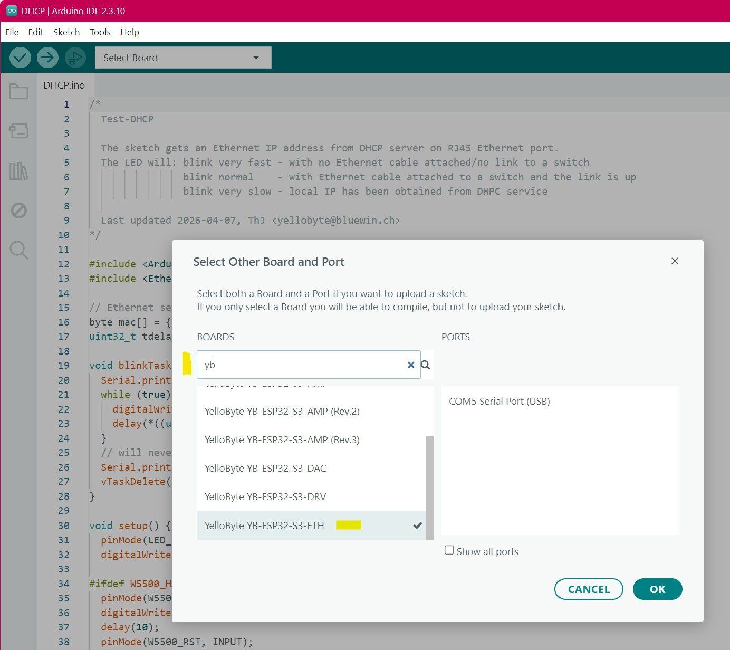Select the DHCP.ino editor tab
Screen dimensions: 730x650
point(64,85)
